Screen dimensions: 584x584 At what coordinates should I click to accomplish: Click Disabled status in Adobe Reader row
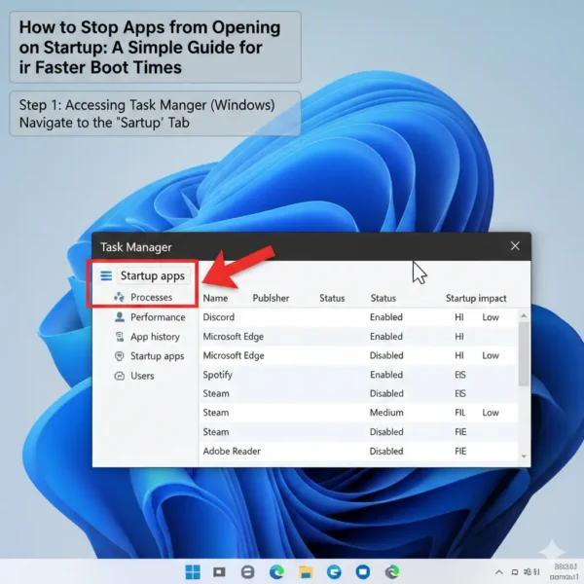click(x=386, y=451)
